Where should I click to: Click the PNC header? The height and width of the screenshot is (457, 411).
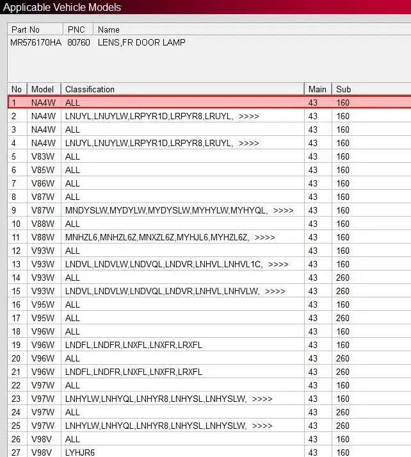click(x=78, y=29)
